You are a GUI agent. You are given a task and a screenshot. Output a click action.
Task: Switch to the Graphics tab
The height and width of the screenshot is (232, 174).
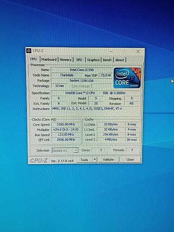coord(93,60)
